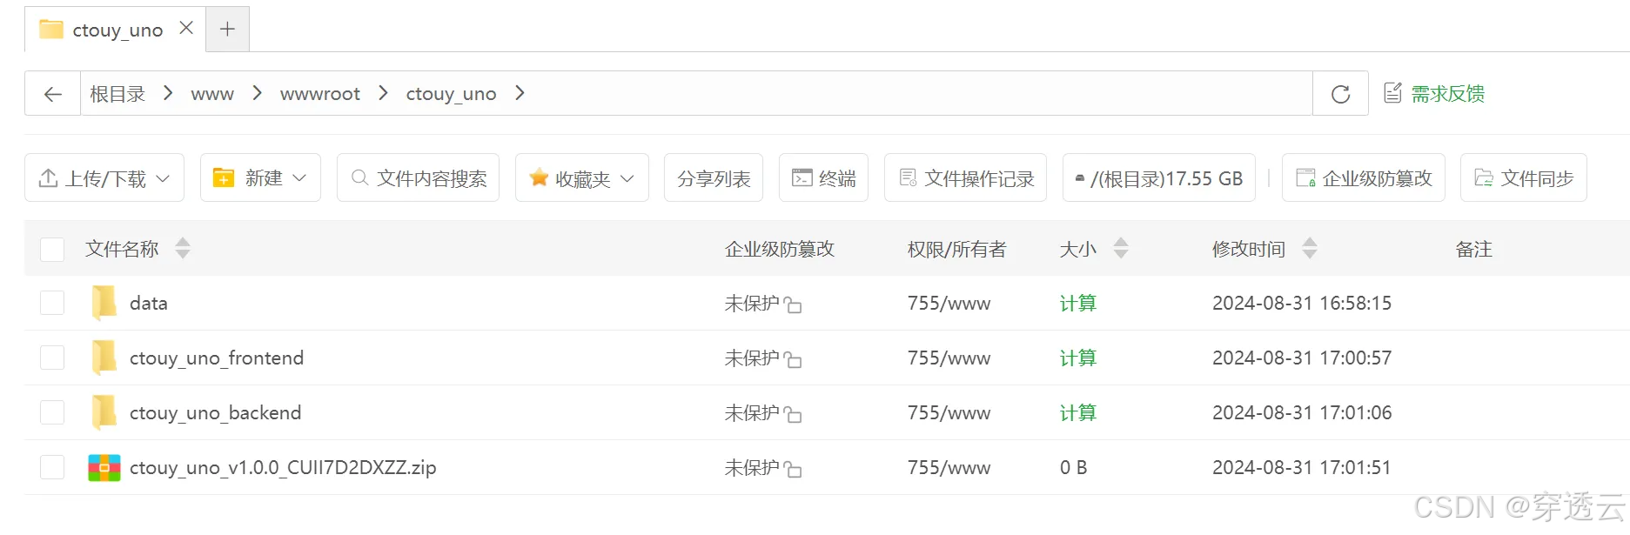The image size is (1630, 535).
Task: Open ctouy_uno_v1.0.0_CUII7D2DXZZ.zip file name
Action: 283,467
